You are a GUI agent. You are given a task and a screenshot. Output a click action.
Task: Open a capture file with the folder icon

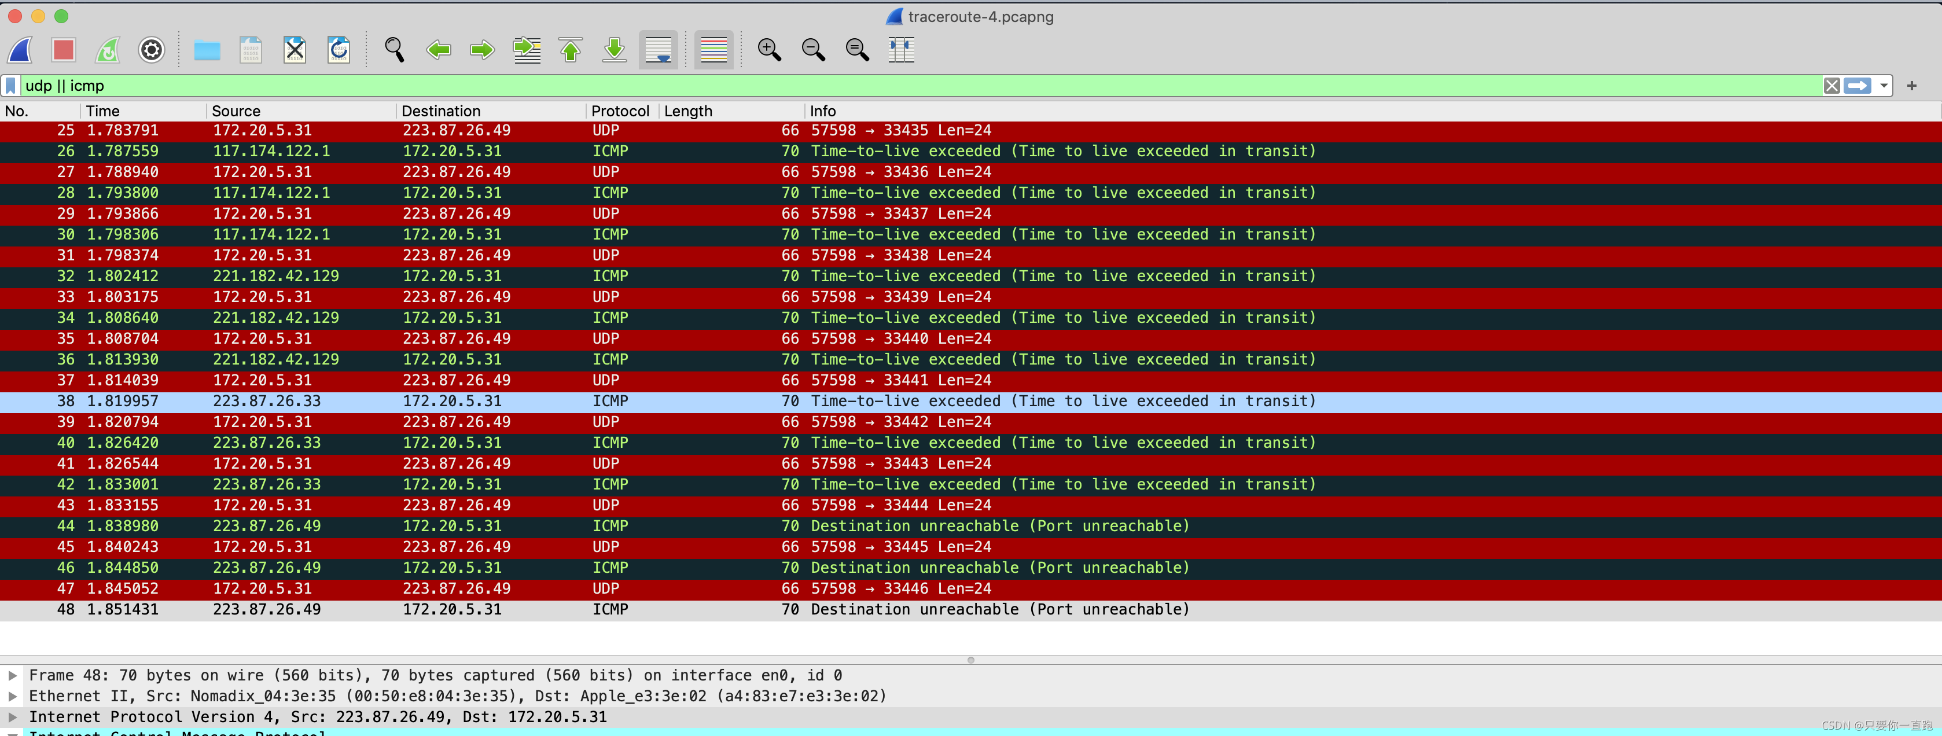point(207,50)
